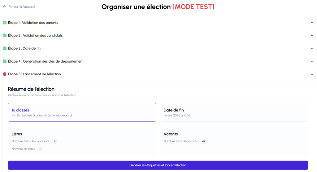Click green checkmark icon for Étape 3
The width and height of the screenshot is (317, 172).
click(x=5, y=48)
